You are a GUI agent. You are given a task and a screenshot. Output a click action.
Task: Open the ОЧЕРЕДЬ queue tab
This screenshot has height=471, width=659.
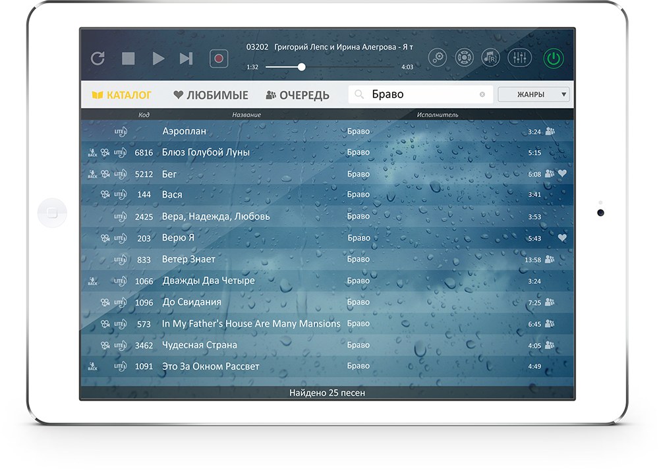[x=297, y=95]
